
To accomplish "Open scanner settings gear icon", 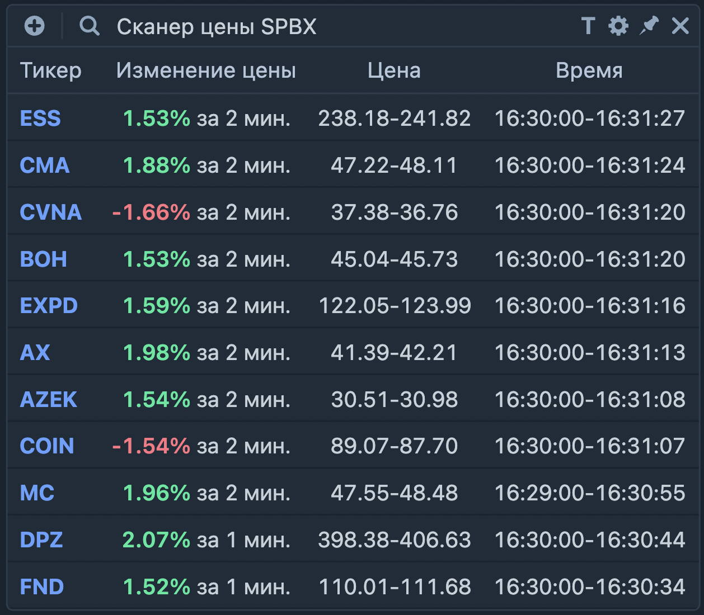I will (x=618, y=26).
